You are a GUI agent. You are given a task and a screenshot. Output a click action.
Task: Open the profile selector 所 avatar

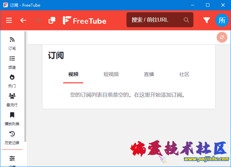(222, 20)
